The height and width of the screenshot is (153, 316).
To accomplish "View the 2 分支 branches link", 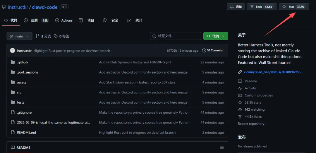I will pyautogui.click(x=46, y=36).
